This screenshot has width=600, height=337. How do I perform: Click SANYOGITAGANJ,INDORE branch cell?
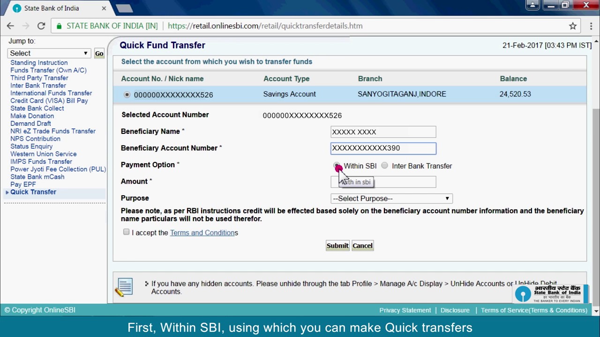tap(402, 94)
